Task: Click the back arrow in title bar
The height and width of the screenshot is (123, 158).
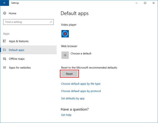Action: click(x=4, y=3)
